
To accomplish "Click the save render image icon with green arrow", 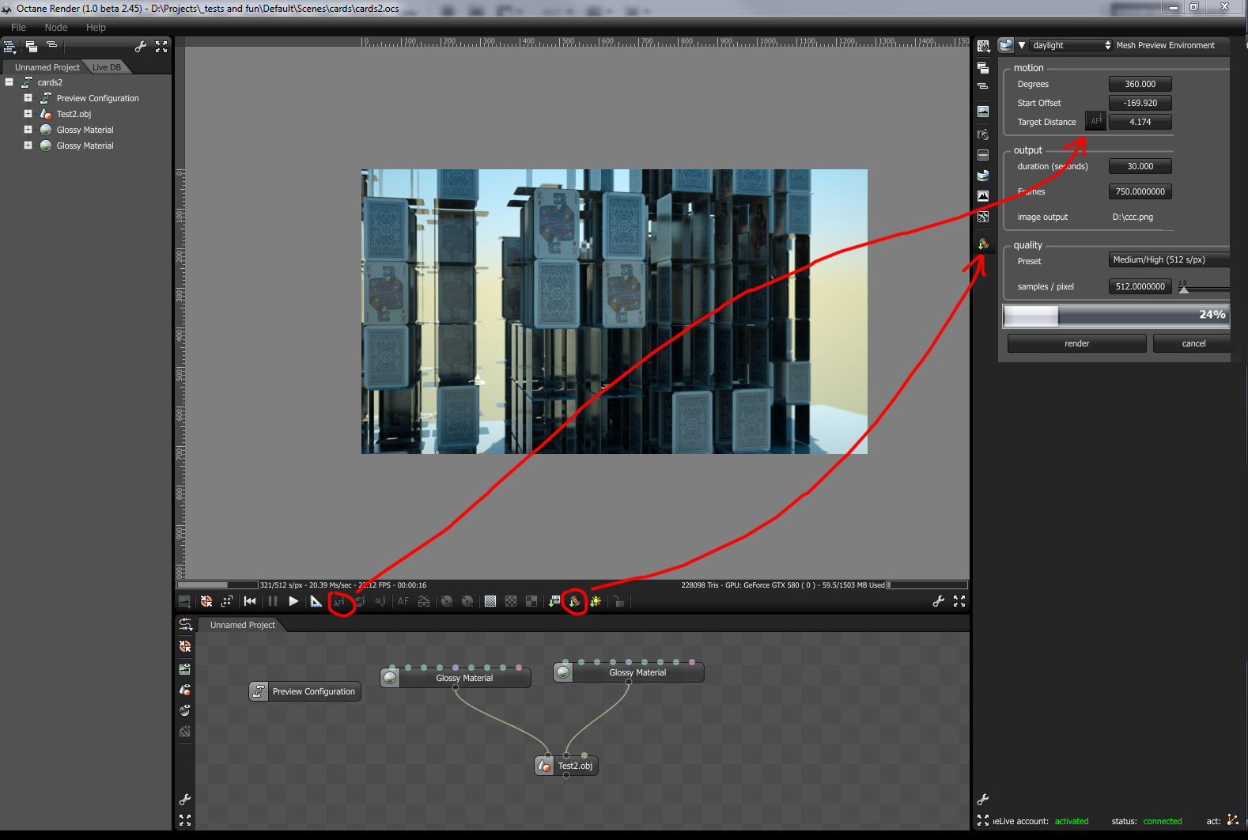I will 554,602.
